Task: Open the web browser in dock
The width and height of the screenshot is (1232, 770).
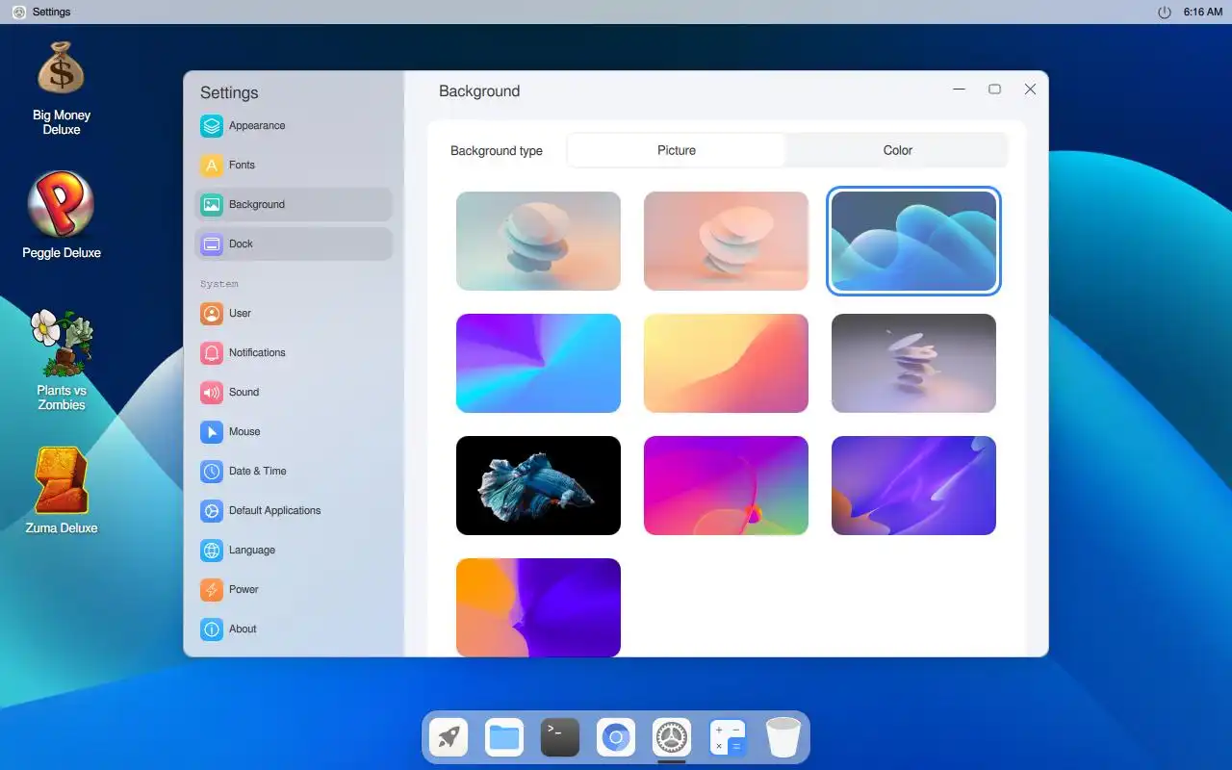Action: [616, 738]
